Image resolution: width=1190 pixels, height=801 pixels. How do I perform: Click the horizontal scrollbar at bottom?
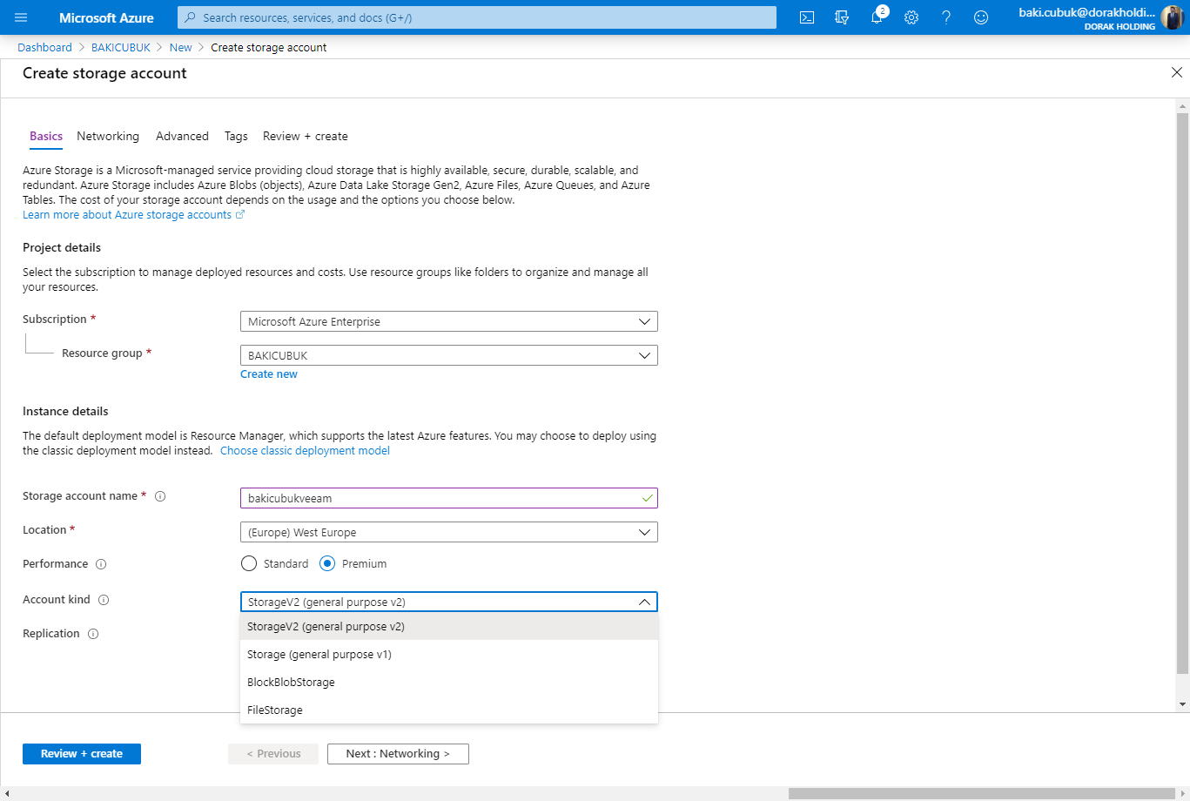(x=984, y=793)
